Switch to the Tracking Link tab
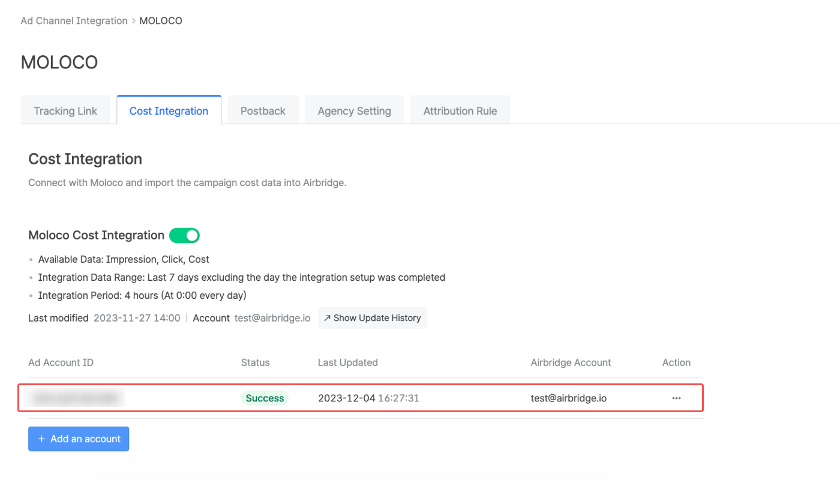The width and height of the screenshot is (840, 480). [65, 111]
